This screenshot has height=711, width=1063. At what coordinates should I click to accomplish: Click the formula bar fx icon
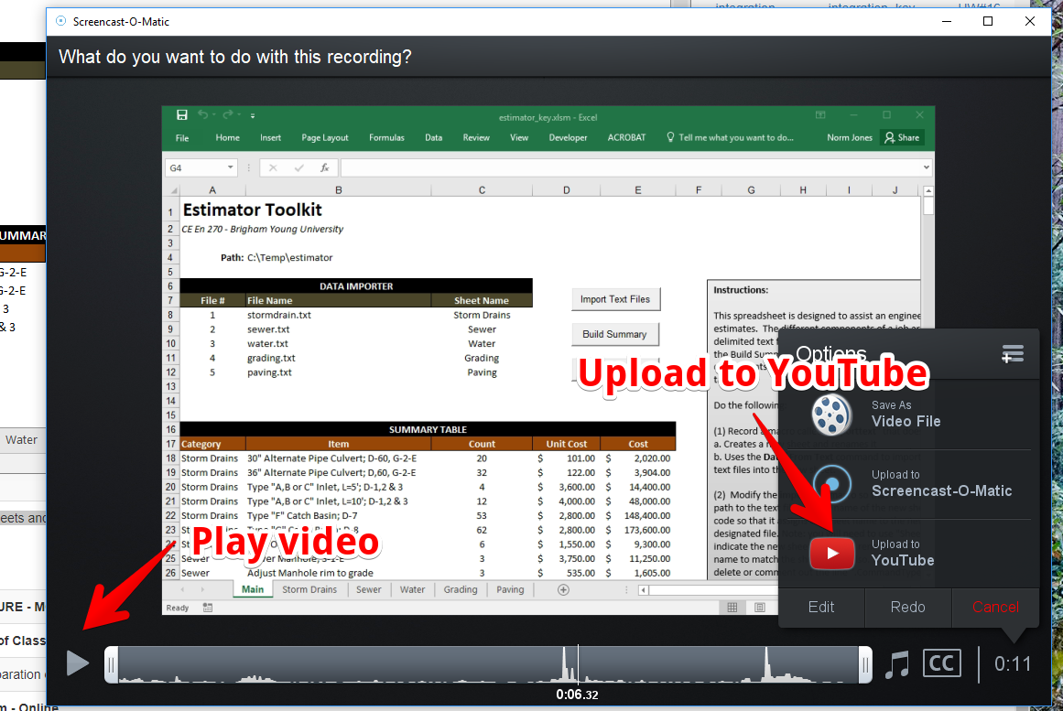[x=325, y=167]
